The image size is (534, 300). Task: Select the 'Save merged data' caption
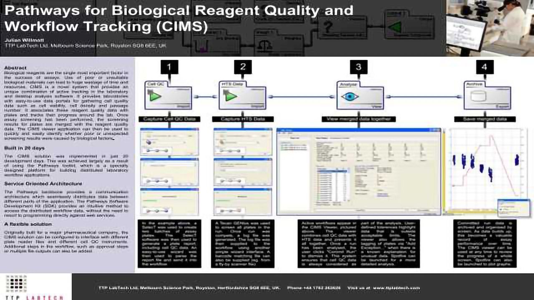484,119
